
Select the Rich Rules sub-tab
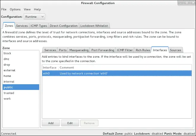point(143,50)
